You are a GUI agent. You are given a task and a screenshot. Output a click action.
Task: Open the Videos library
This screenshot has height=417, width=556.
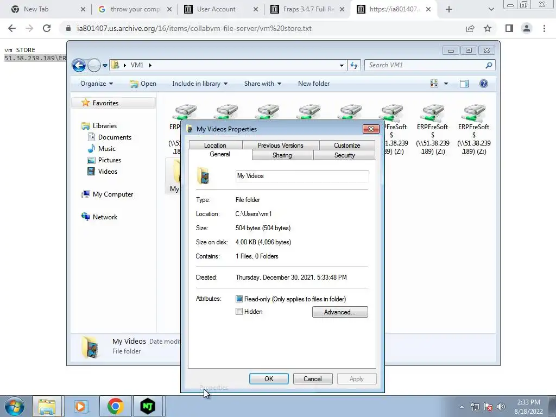click(x=108, y=171)
